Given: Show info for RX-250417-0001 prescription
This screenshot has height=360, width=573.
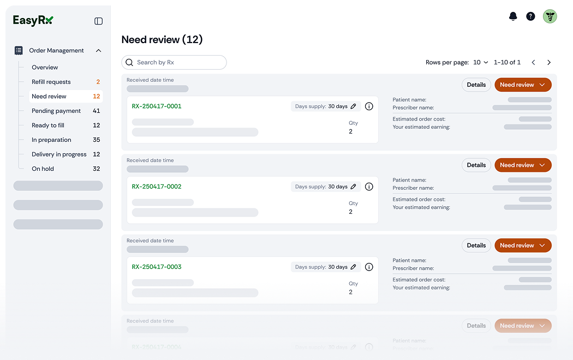Looking at the screenshot, I should [x=369, y=106].
